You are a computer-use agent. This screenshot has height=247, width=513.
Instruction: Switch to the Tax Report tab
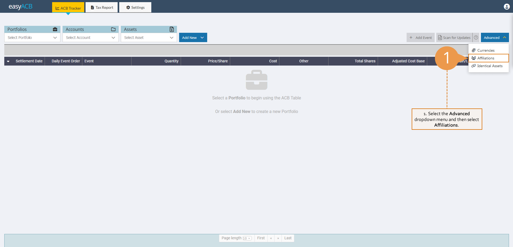click(x=102, y=7)
